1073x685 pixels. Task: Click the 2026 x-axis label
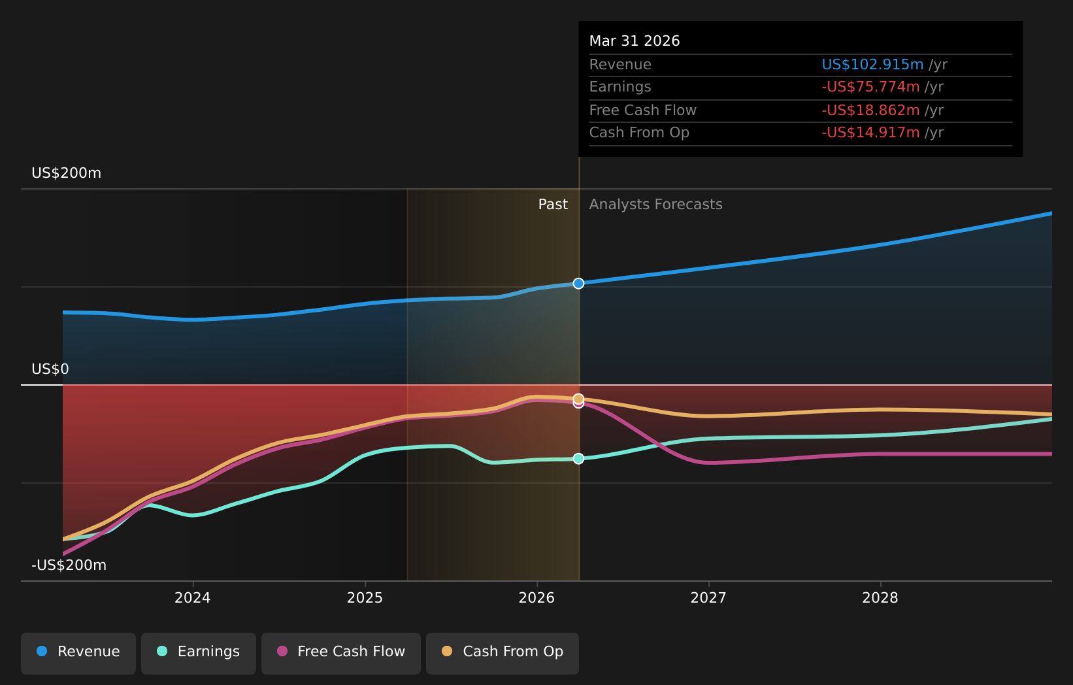[x=536, y=598]
